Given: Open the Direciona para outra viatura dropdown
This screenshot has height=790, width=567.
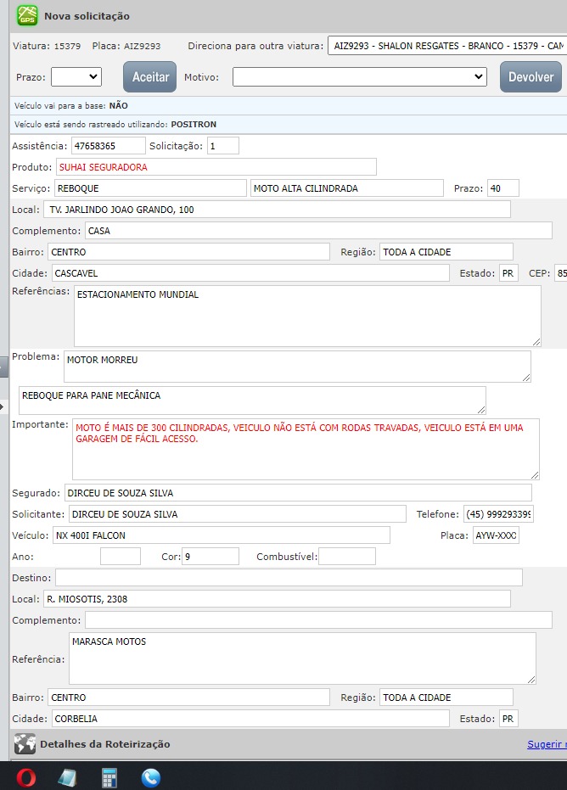Looking at the screenshot, I should 446,46.
